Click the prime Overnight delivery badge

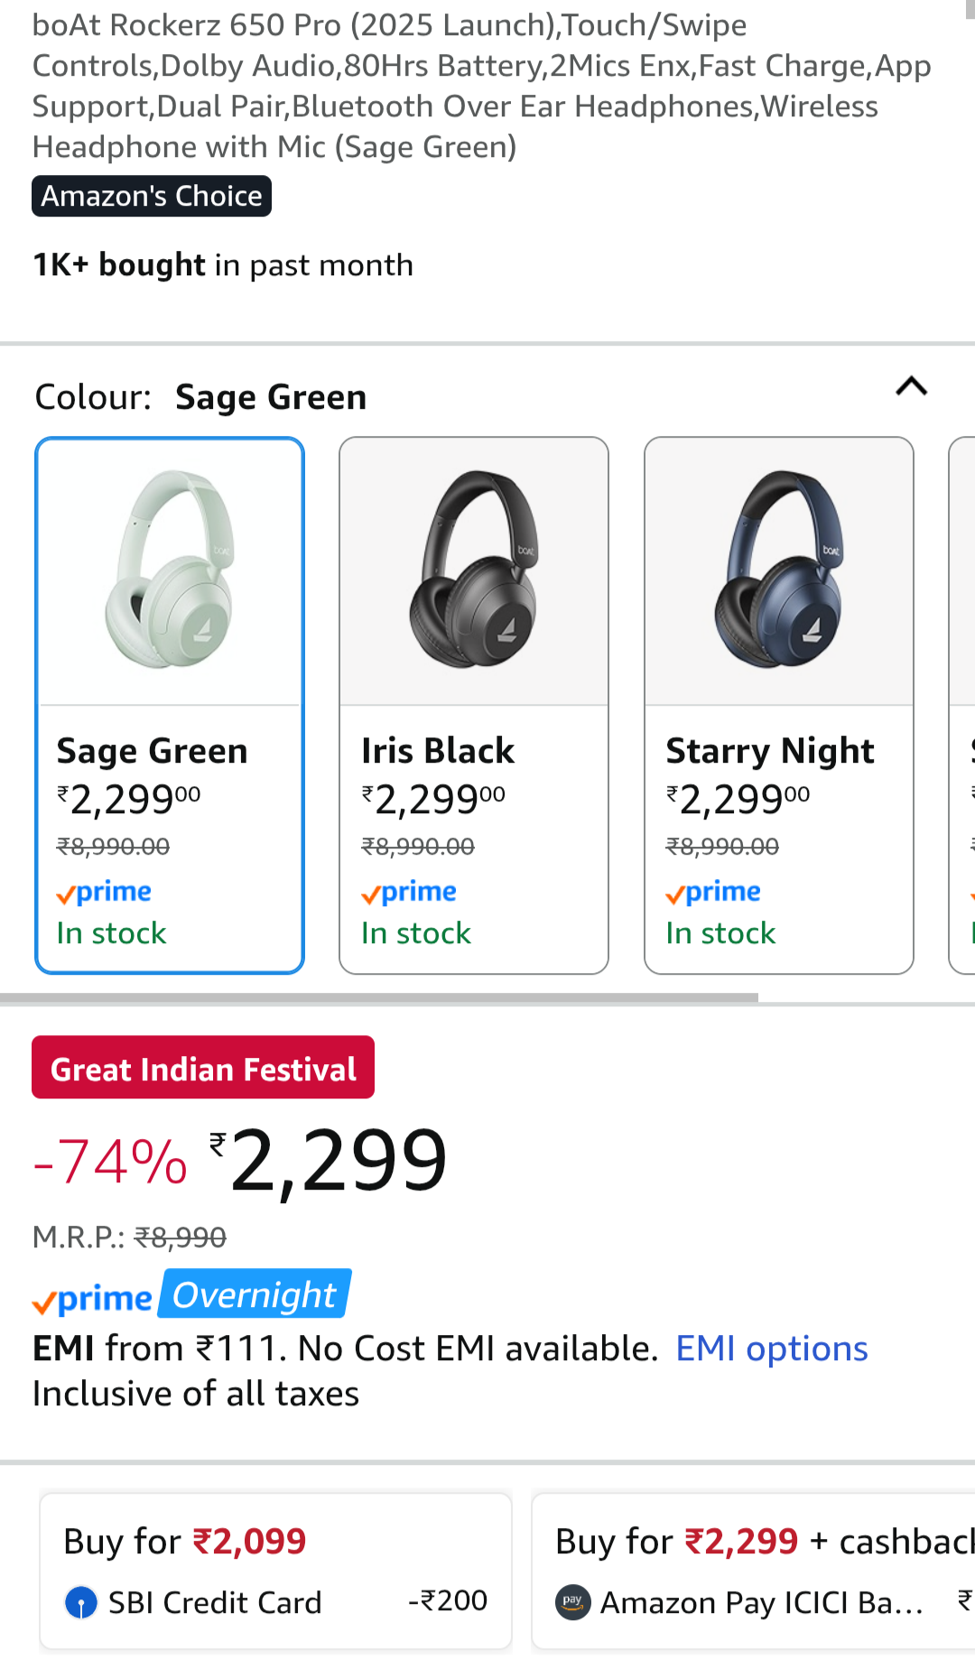click(191, 1295)
